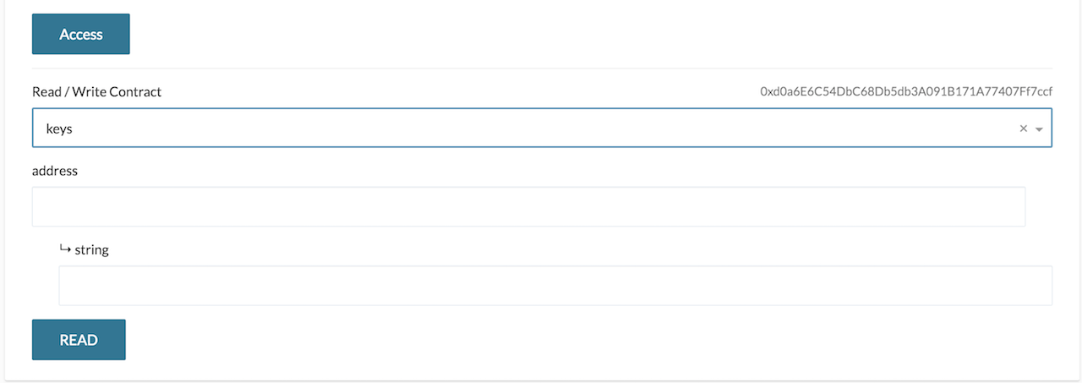Click the 'address' field label
1082x383 pixels.
coord(55,171)
